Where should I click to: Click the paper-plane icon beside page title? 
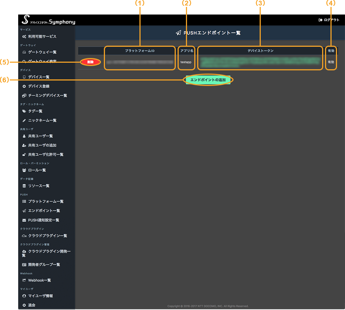click(x=178, y=33)
